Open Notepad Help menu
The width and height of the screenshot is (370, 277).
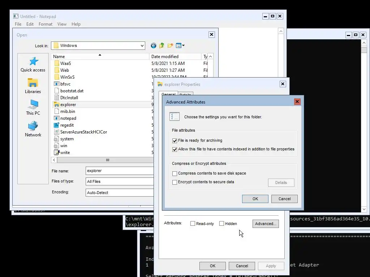click(76, 24)
